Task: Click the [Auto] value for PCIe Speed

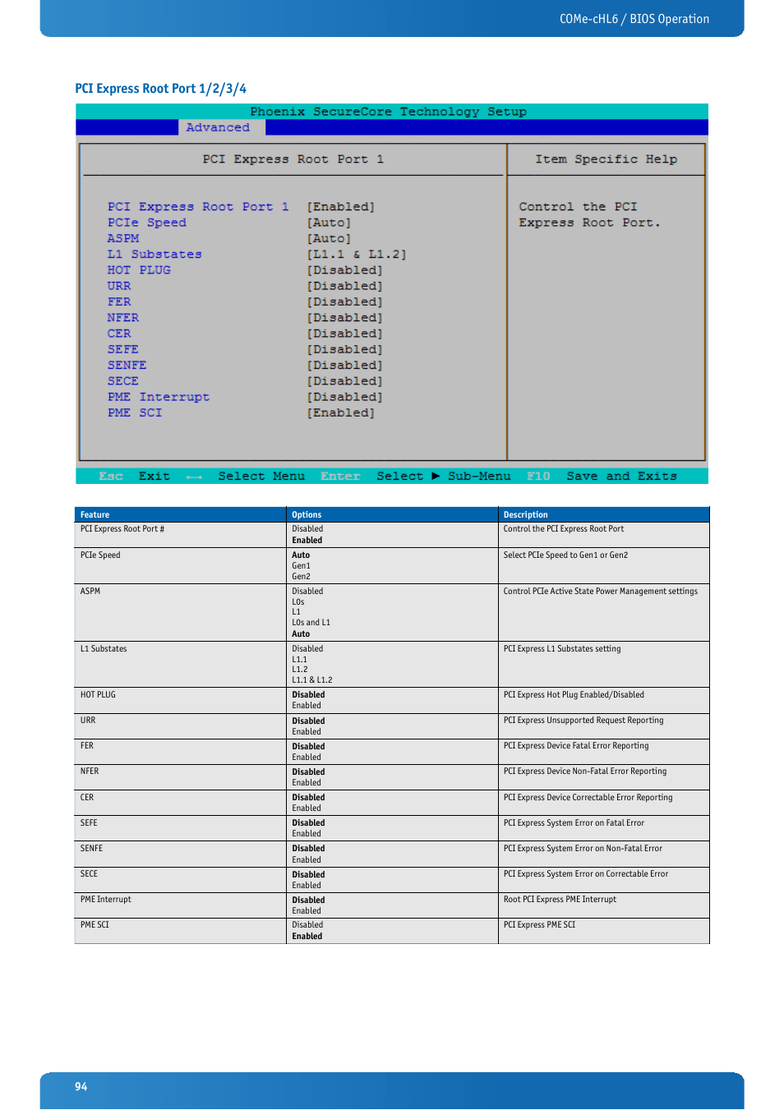Action: point(329,223)
